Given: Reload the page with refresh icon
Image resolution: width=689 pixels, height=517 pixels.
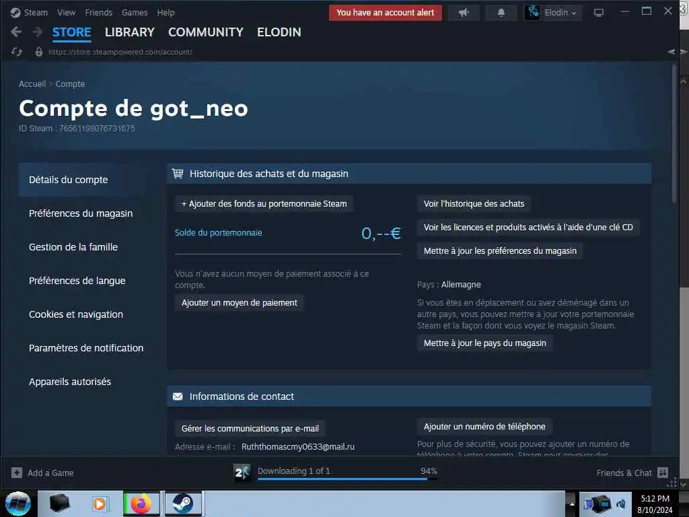Looking at the screenshot, I should pyautogui.click(x=17, y=52).
